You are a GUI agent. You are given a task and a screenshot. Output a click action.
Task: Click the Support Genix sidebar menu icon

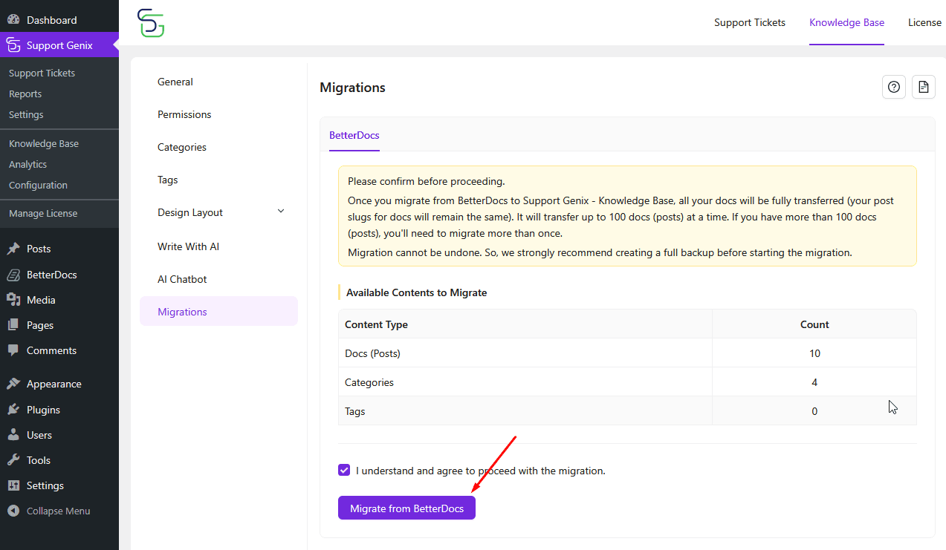pyautogui.click(x=13, y=45)
